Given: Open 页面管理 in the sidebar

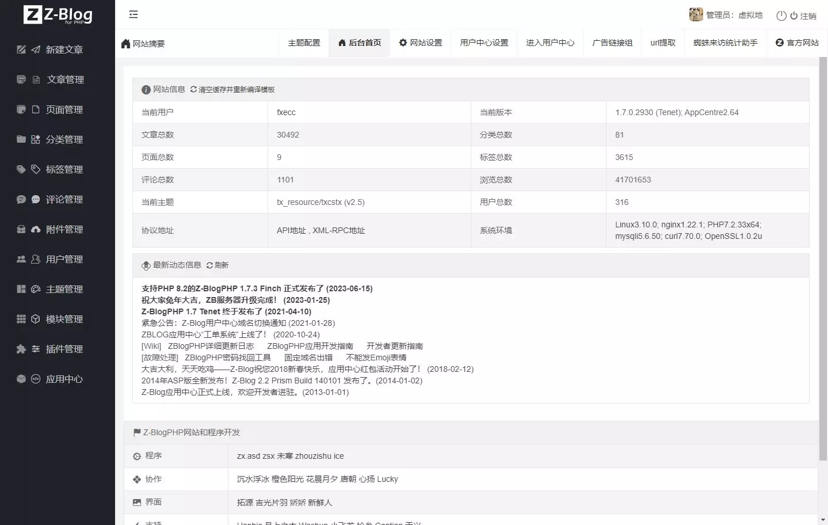Looking at the screenshot, I should coord(58,109).
